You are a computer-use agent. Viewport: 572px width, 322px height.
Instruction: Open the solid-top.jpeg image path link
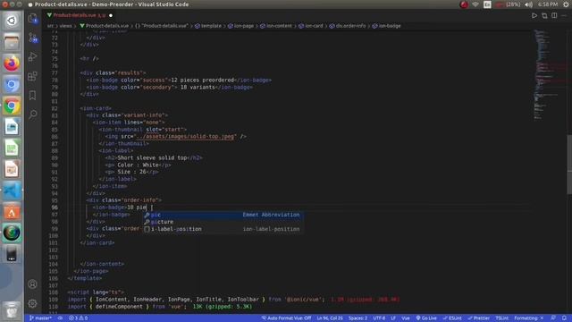185,137
